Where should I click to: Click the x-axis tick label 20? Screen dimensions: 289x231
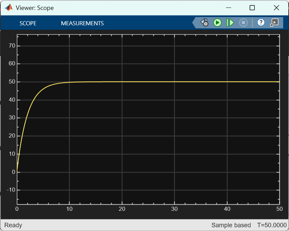(122, 209)
